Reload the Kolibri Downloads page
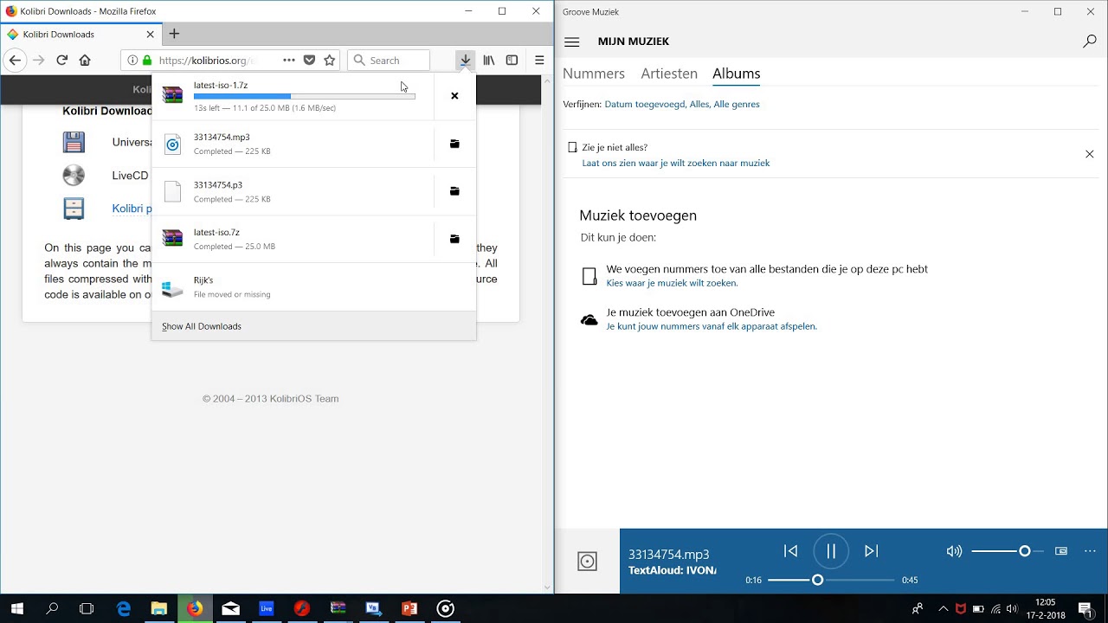Screen dimensions: 1108x623 (x=61, y=61)
